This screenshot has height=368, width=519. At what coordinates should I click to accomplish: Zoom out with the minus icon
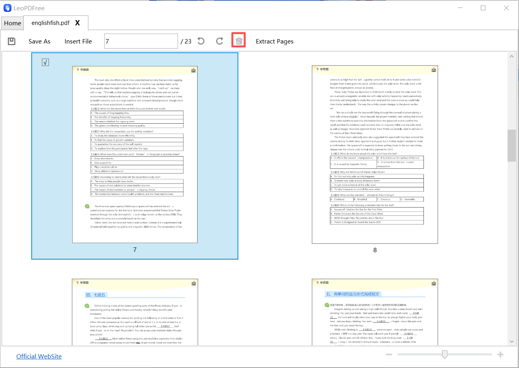coord(389,355)
